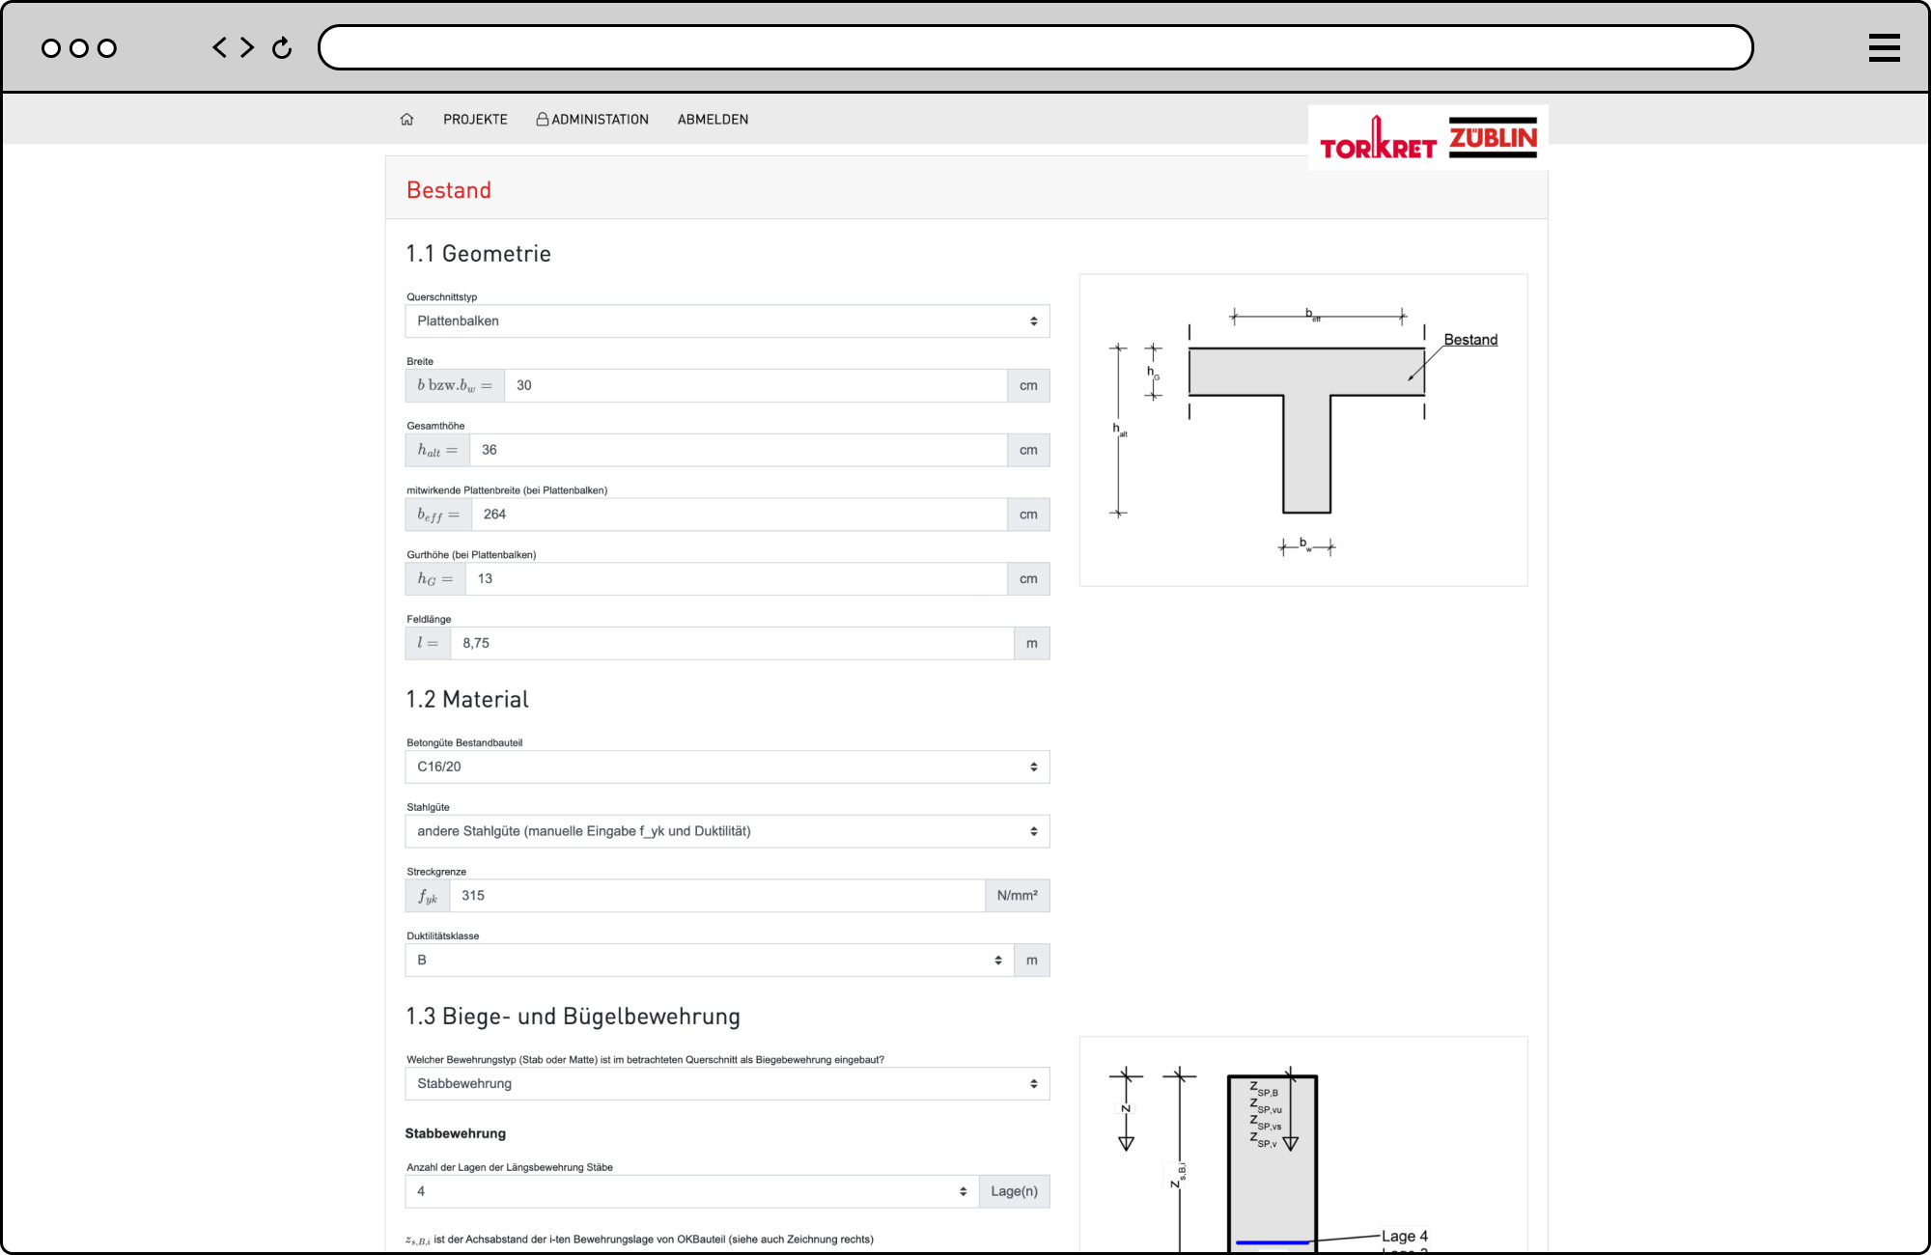The height and width of the screenshot is (1255, 1931).
Task: Click the Lage(n) unit label
Action: 1015,1191
